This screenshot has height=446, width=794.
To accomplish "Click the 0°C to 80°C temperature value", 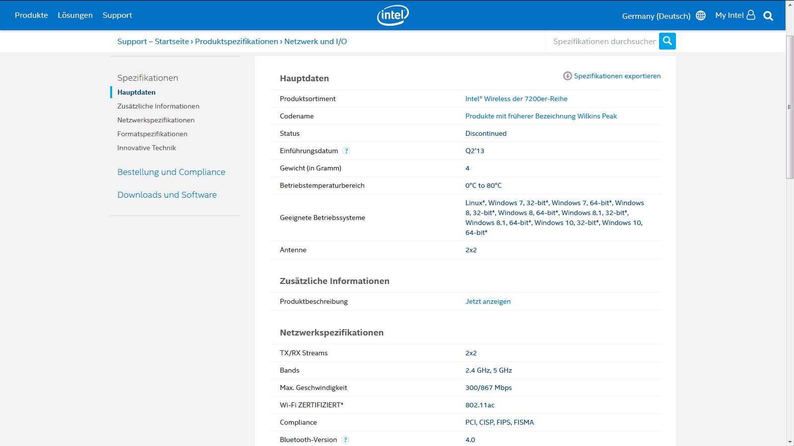I will pyautogui.click(x=483, y=185).
